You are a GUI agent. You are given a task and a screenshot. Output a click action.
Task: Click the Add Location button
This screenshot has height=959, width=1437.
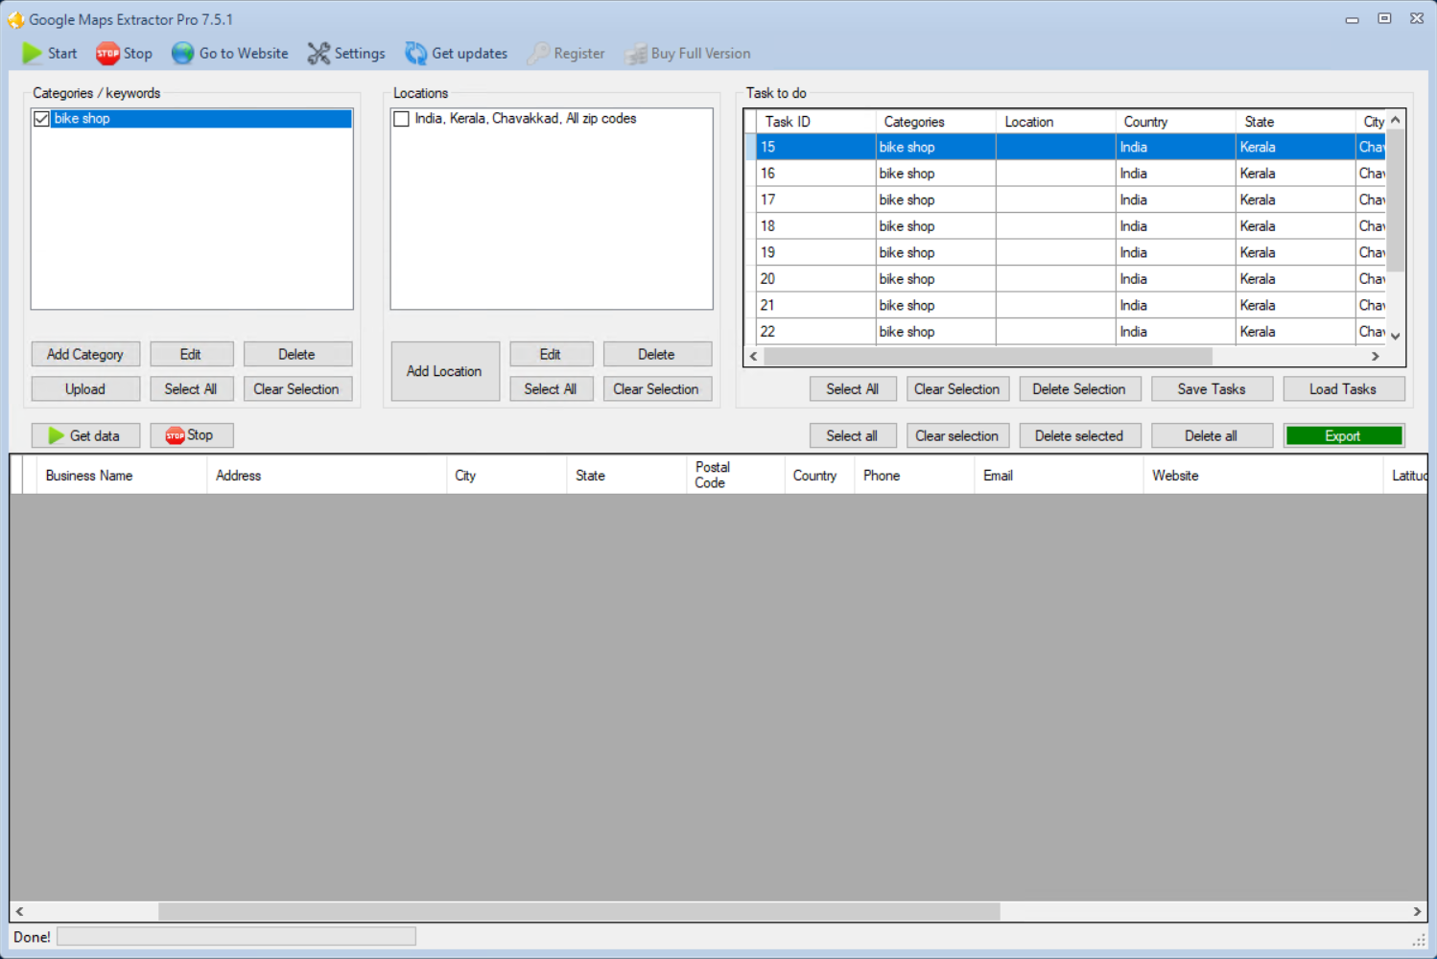tap(444, 371)
